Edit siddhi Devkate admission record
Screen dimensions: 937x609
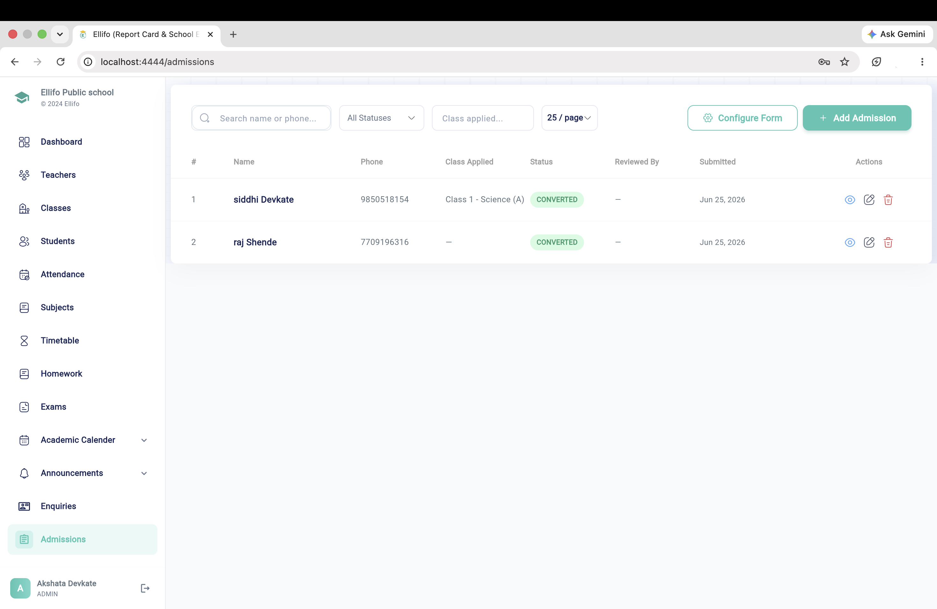pyautogui.click(x=869, y=200)
